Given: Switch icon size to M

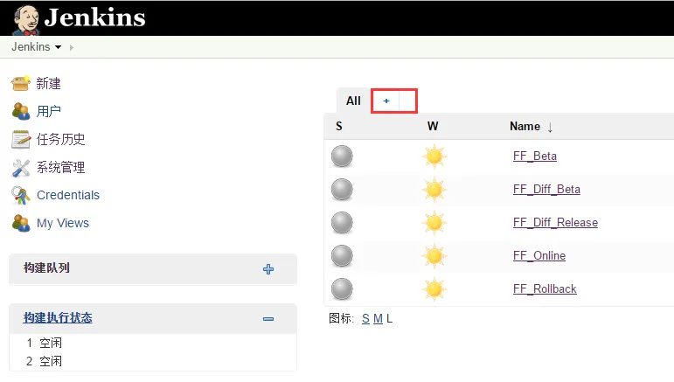Looking at the screenshot, I should tap(378, 319).
